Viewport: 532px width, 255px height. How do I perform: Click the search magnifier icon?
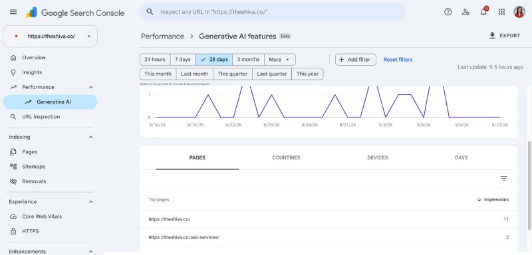[150, 12]
